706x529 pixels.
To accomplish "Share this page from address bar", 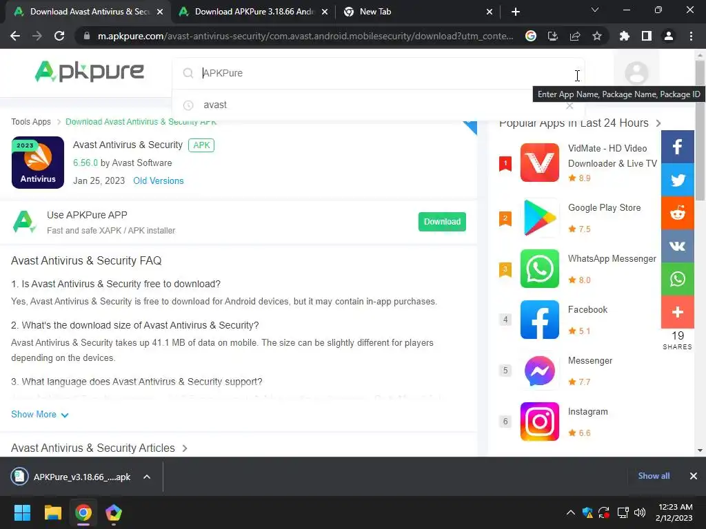I will (575, 36).
